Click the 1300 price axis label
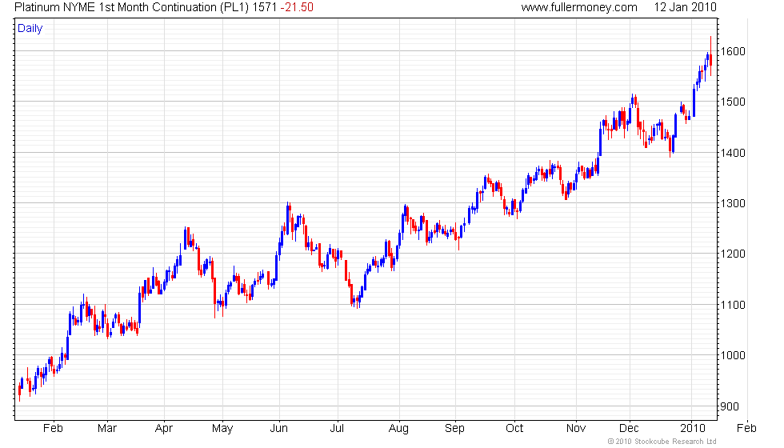The image size is (784, 448). point(733,203)
